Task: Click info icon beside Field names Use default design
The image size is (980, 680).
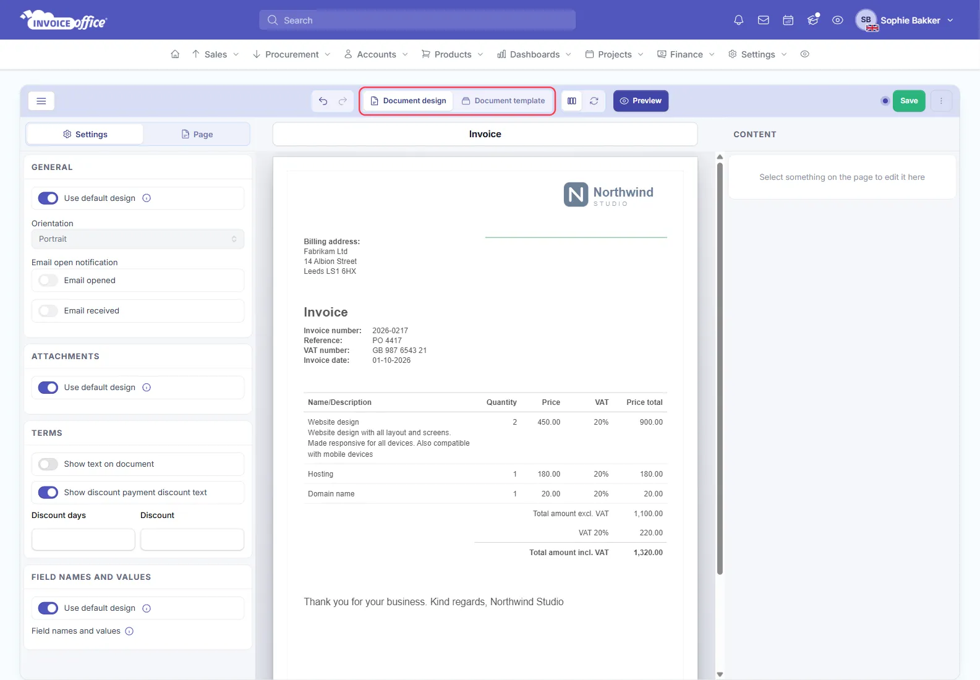Action: coord(147,608)
